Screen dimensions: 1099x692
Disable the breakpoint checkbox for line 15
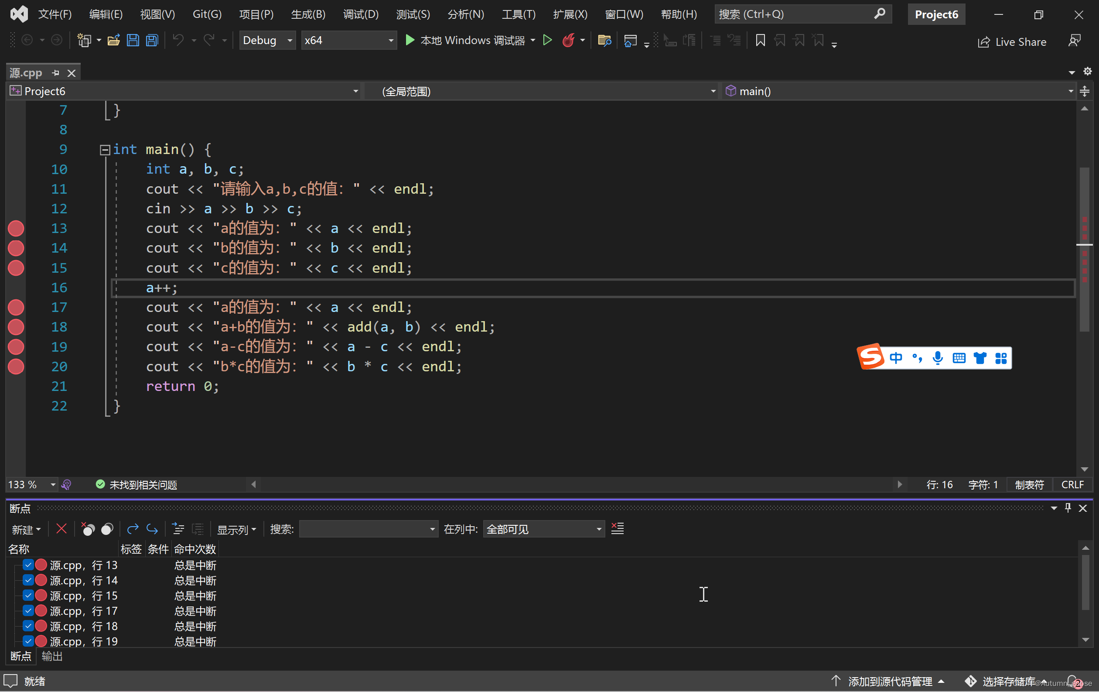tap(28, 596)
